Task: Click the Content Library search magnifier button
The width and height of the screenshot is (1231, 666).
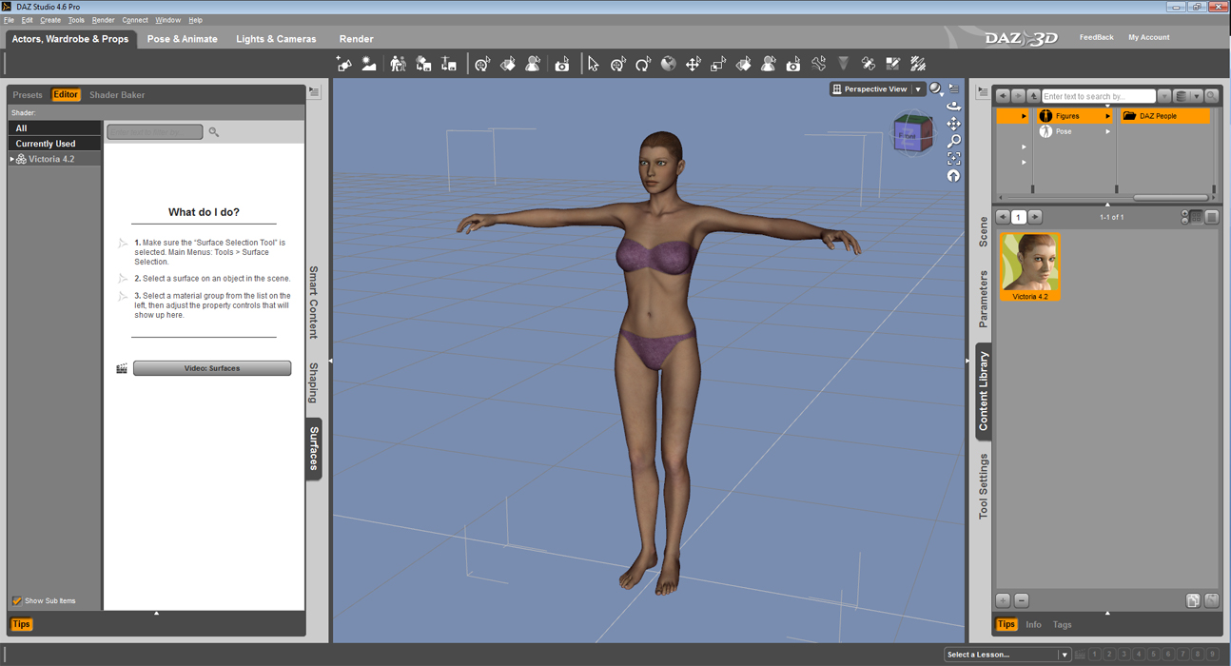Action: 1212,96
